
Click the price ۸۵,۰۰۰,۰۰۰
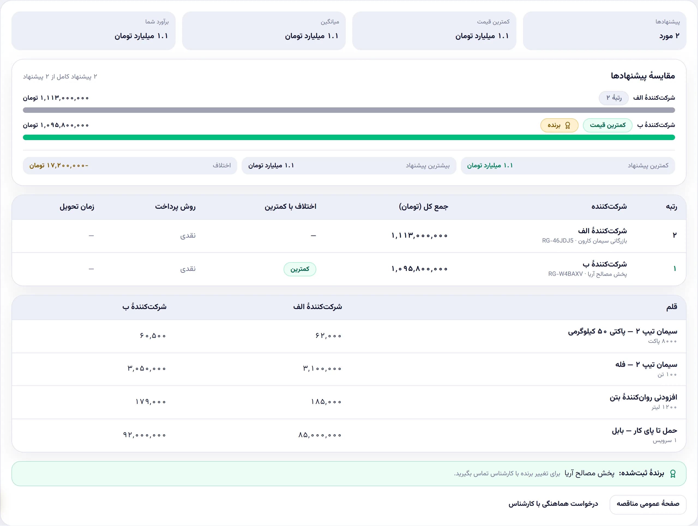[320, 435]
